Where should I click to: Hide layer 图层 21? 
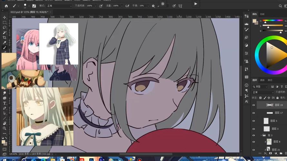[254, 150]
